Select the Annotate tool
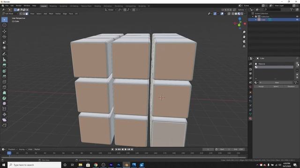Image resolution: width=300 pixels, height=168 pixels. click(4, 54)
